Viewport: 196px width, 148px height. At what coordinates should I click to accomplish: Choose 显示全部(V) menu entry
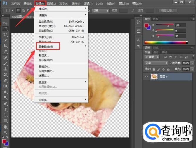click(x=61, y=60)
